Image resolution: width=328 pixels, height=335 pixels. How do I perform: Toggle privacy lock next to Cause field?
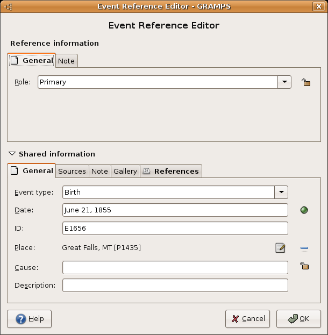[x=304, y=266]
